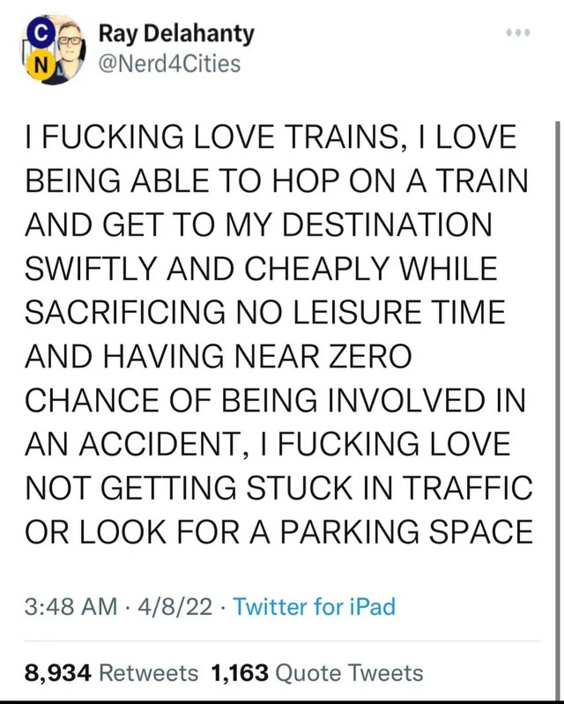View the 8,934 Retweets list
This screenshot has width=564, height=704.
111,672
